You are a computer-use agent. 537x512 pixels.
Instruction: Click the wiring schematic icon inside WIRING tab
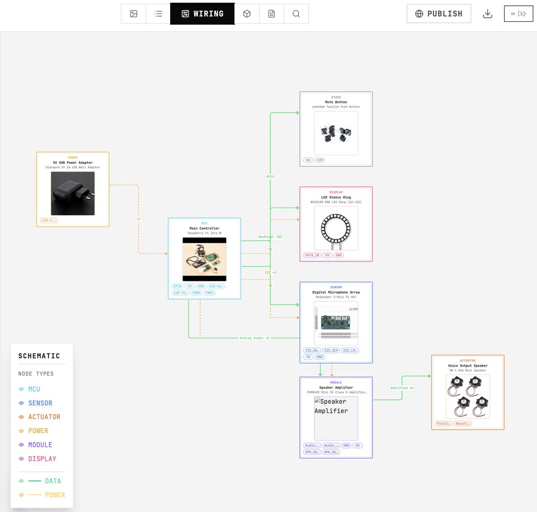point(185,14)
